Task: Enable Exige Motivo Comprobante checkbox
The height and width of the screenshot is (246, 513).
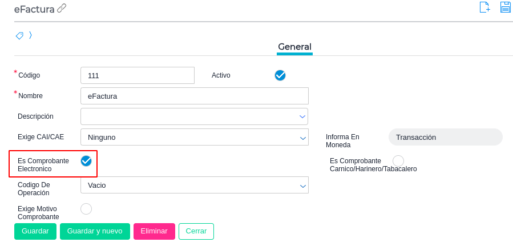Action: [86, 209]
